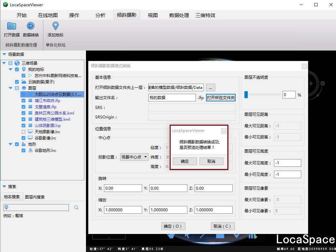Click the 最大可见高度 input field
The width and height of the screenshot is (336, 252).
[287, 163]
